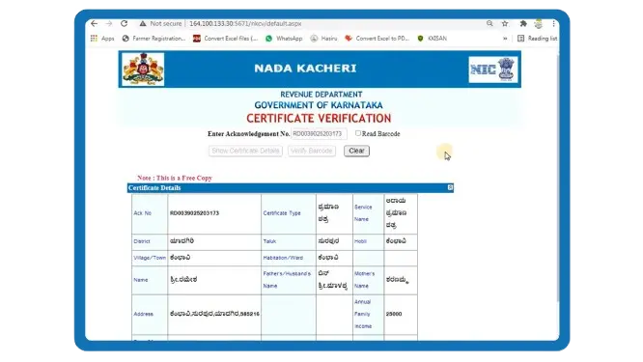Click the income value 25000

click(x=394, y=314)
